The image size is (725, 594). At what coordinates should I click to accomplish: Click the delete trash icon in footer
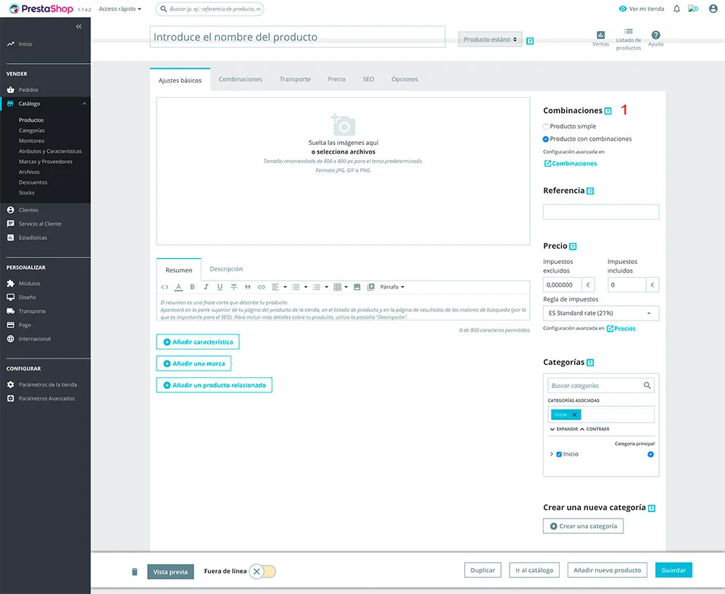pos(135,572)
